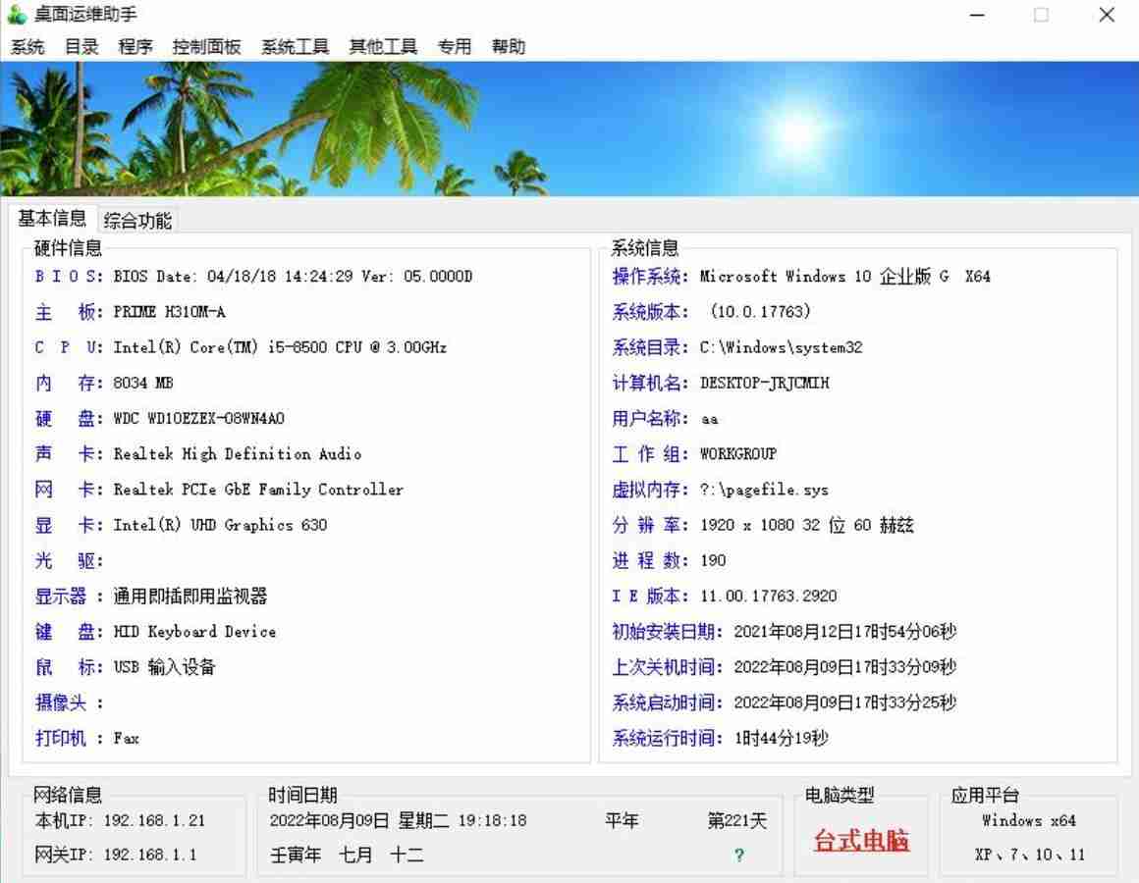Select resolution 1920 x 1080 value
The height and width of the screenshot is (883, 1139).
click(x=806, y=525)
